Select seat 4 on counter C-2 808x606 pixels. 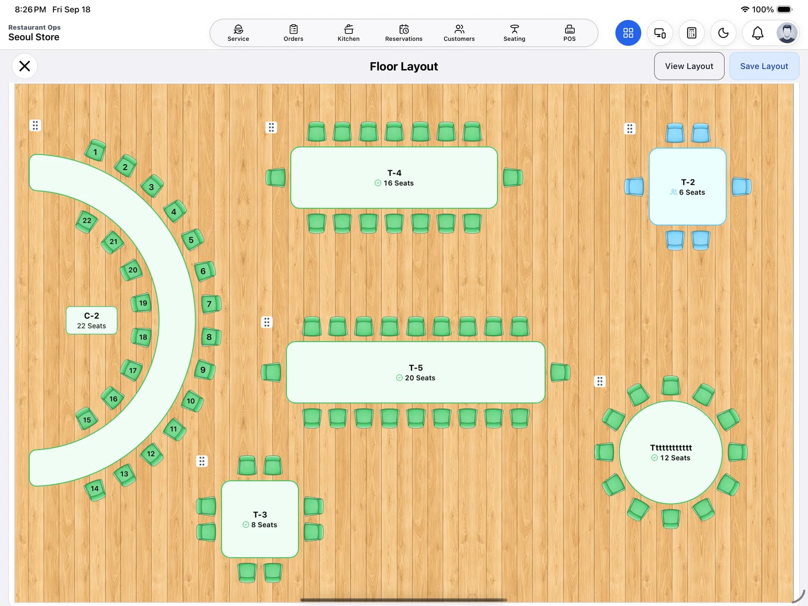(174, 212)
